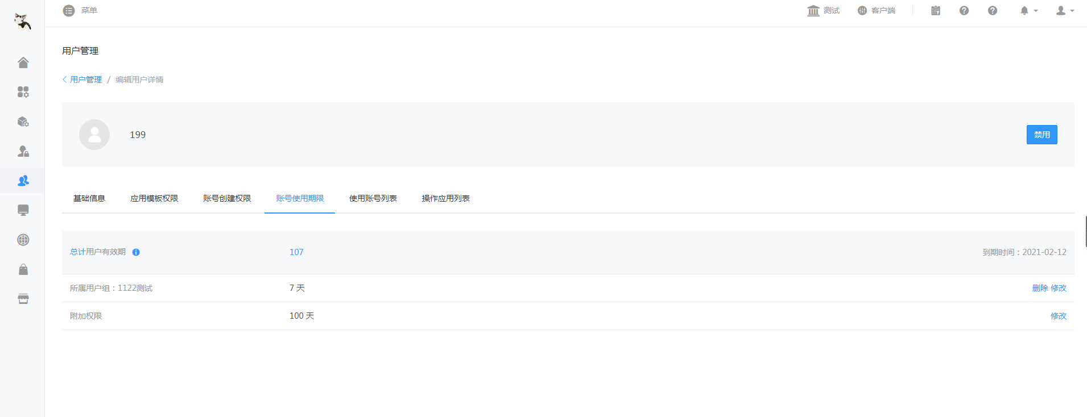Switch to the 操作应用列表 tab
Viewport: 1087px width, 417px height.
coord(446,198)
